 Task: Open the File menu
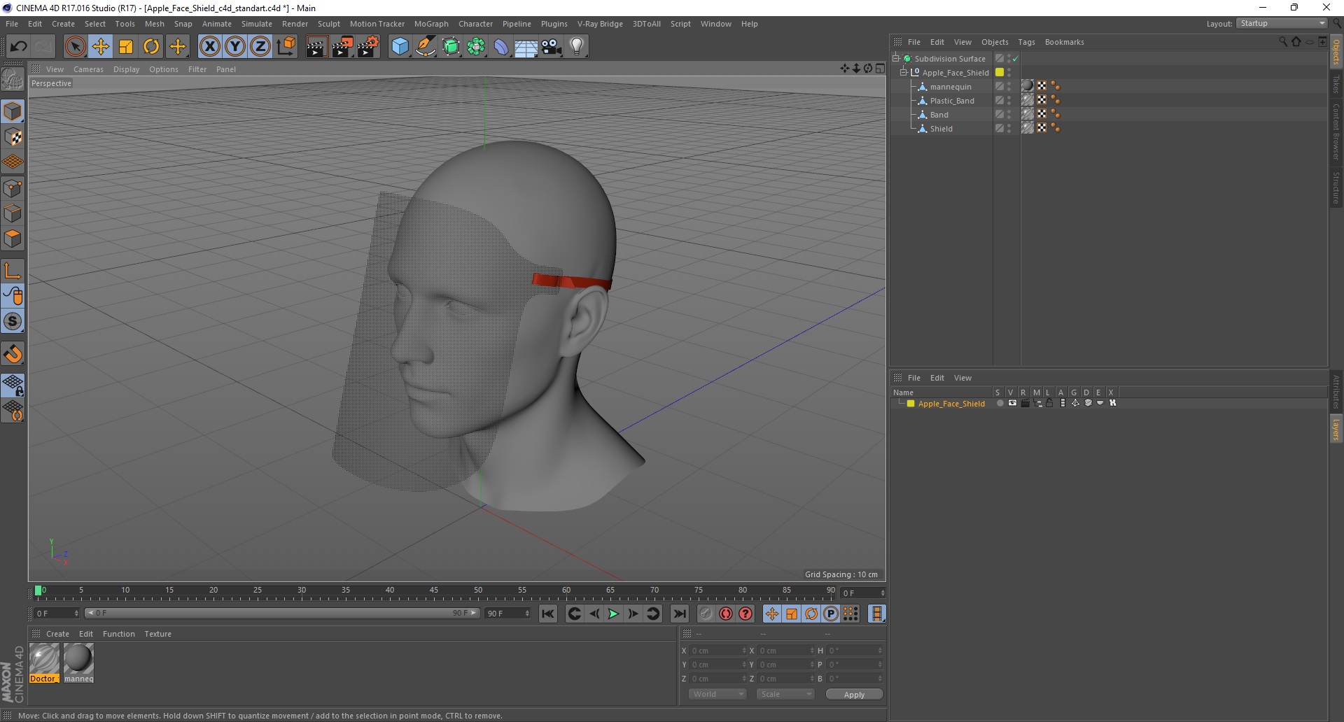(12, 24)
